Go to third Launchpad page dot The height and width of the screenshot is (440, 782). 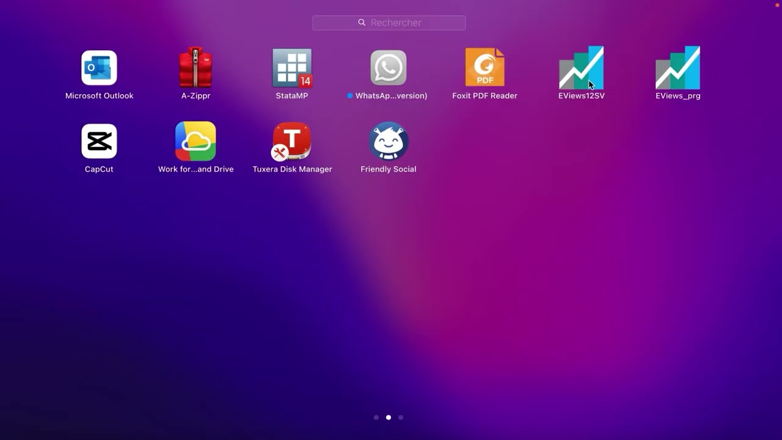pos(401,417)
